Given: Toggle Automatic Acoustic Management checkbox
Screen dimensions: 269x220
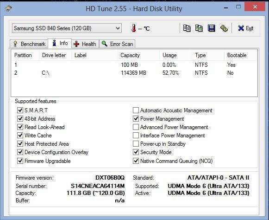Looking at the screenshot, I should (136, 110).
